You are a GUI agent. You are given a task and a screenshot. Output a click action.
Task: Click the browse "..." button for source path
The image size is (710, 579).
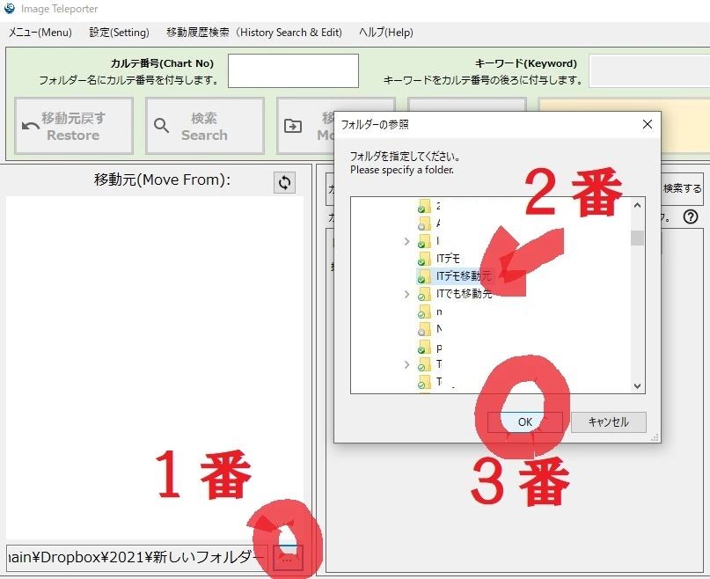point(288,557)
